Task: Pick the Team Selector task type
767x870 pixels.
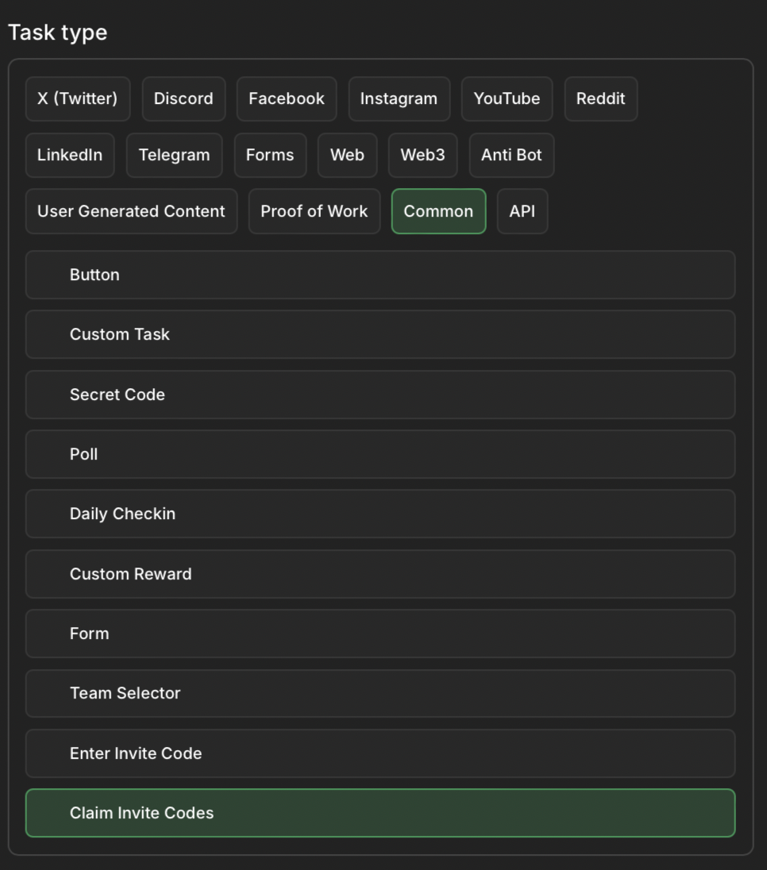Action: coord(380,693)
